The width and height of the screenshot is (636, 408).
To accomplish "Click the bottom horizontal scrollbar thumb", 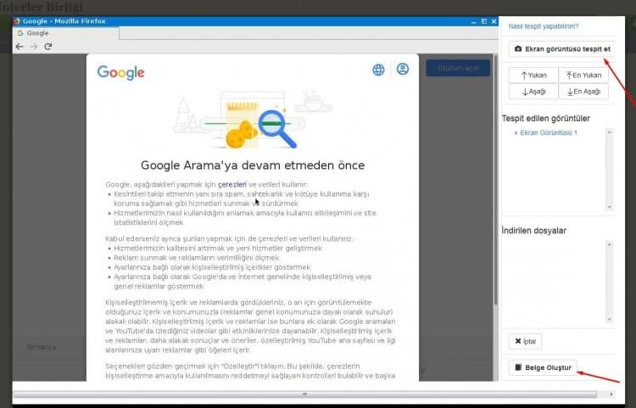I will [305, 394].
